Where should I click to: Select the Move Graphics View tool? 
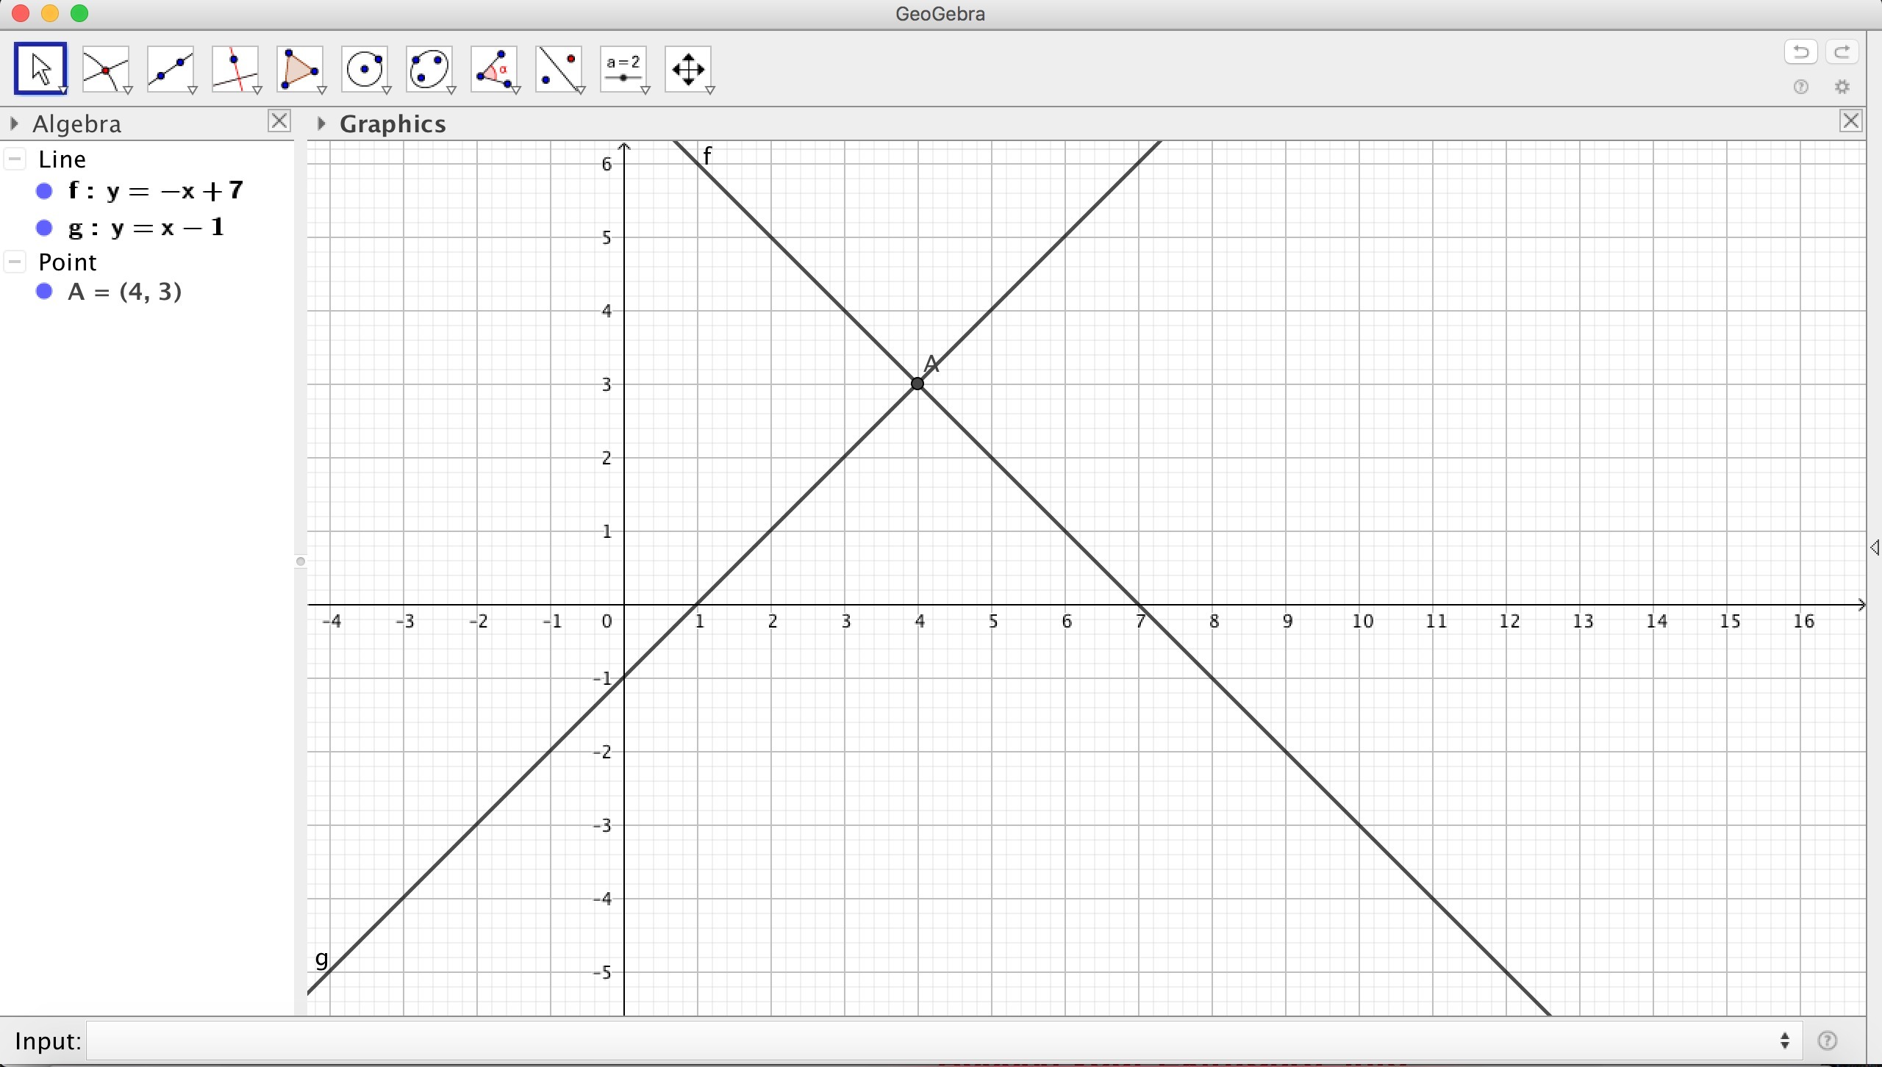[x=688, y=69]
